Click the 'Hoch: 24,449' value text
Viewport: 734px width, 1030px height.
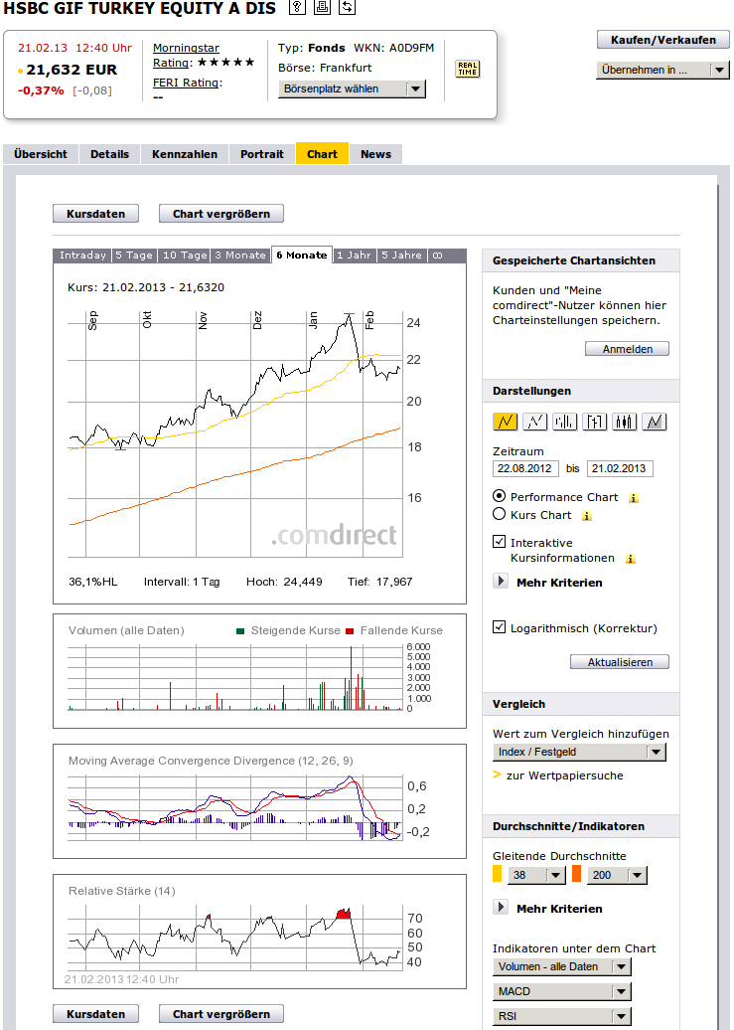click(x=284, y=582)
